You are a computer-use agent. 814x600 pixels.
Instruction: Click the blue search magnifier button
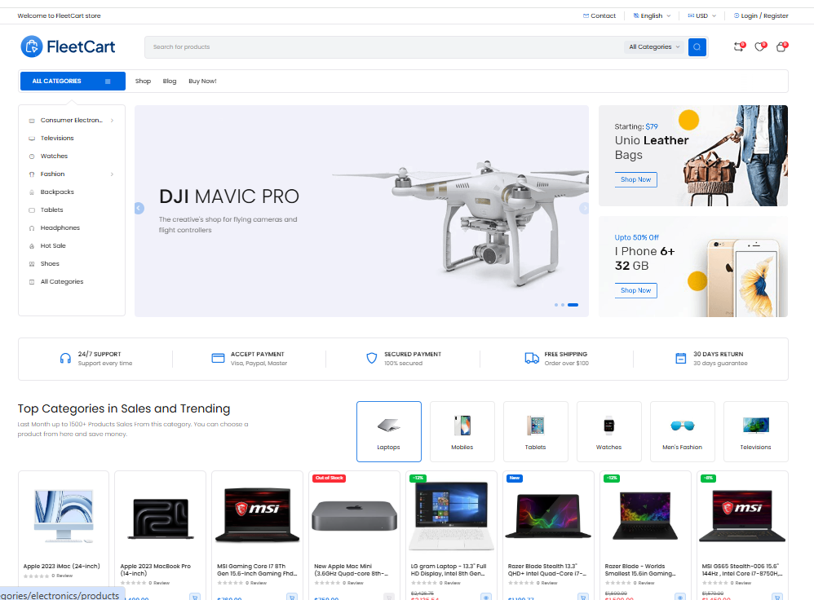pos(697,47)
